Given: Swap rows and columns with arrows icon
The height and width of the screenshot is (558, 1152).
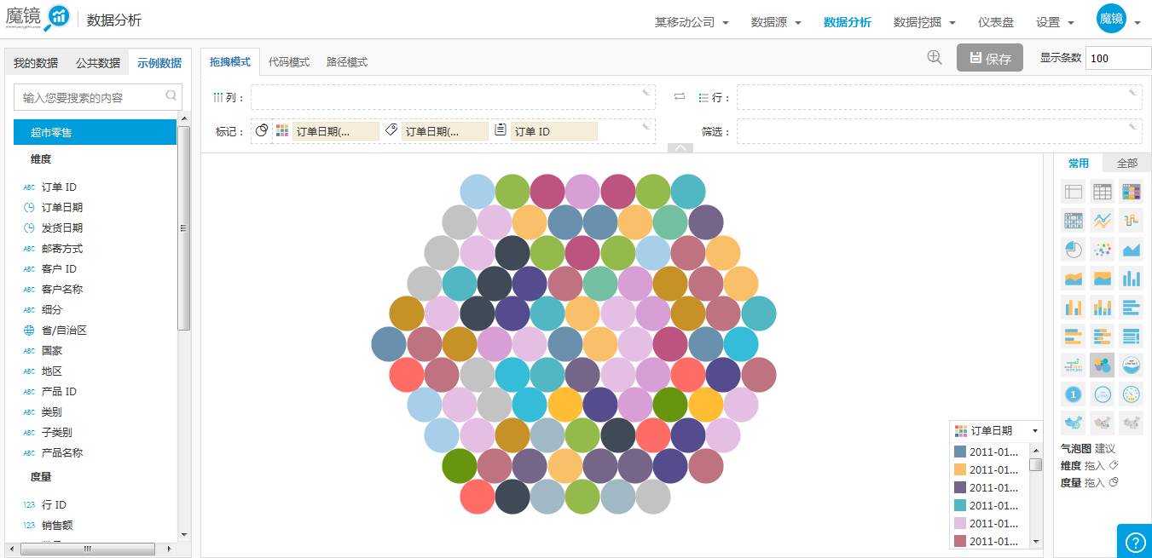Looking at the screenshot, I should 680,97.
